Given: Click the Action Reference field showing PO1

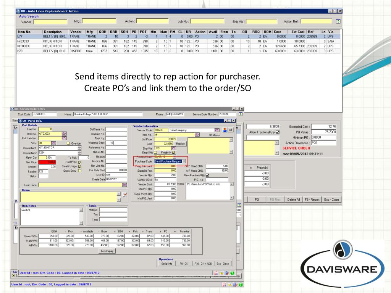Looking at the screenshot, I should pyautogui.click(x=324, y=143).
